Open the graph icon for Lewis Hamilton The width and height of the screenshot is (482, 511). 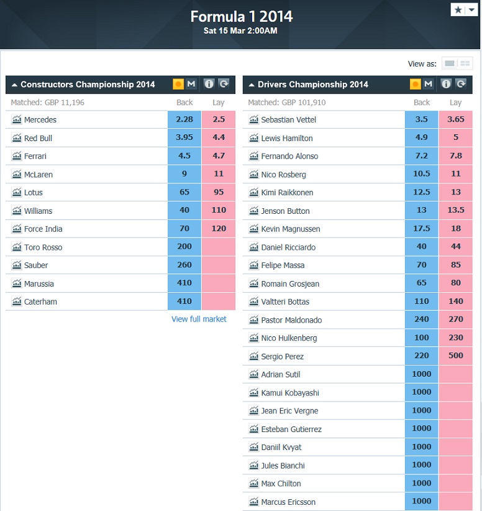pyautogui.click(x=253, y=138)
